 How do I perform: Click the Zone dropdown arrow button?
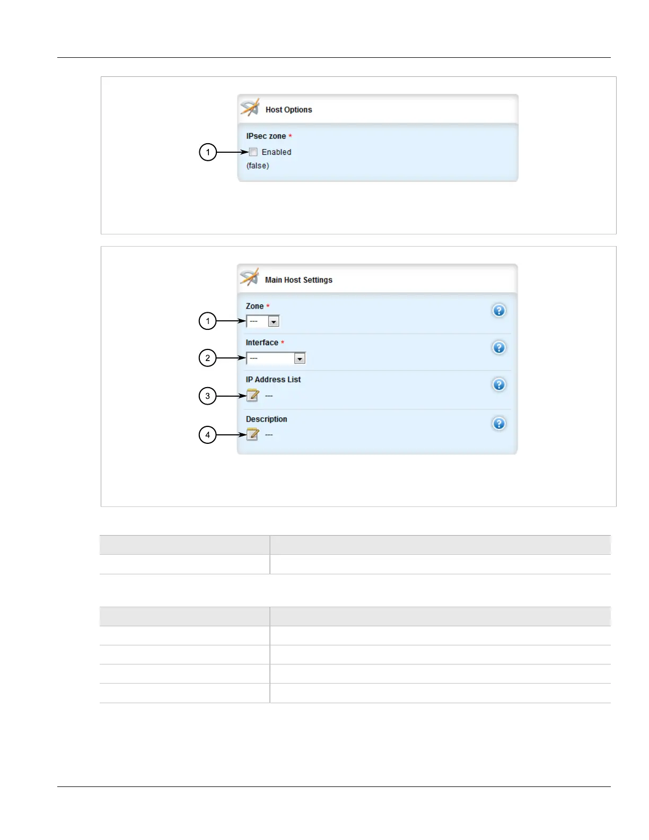[x=274, y=321]
